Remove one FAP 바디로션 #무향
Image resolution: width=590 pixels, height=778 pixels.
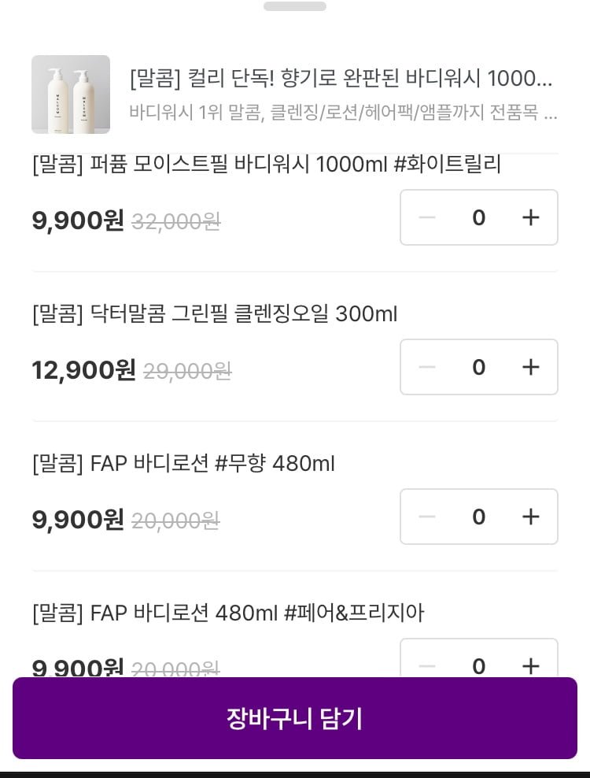tap(427, 517)
